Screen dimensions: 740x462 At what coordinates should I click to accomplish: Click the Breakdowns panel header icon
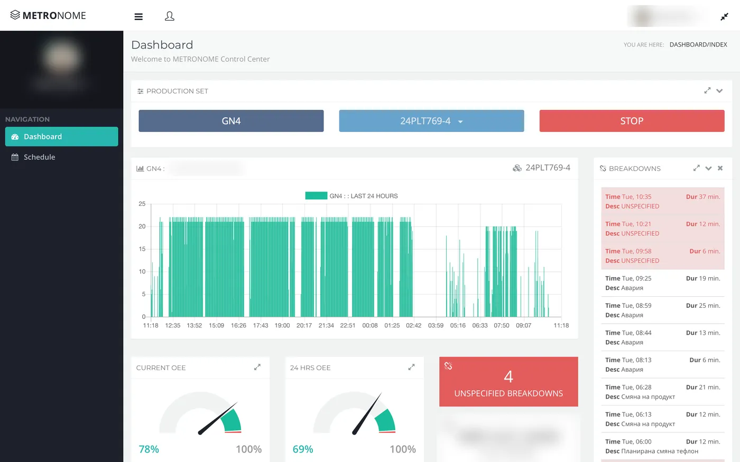click(603, 168)
